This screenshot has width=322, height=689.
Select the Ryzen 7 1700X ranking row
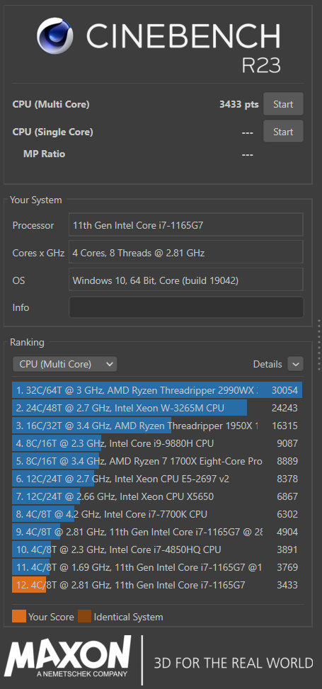(157, 461)
